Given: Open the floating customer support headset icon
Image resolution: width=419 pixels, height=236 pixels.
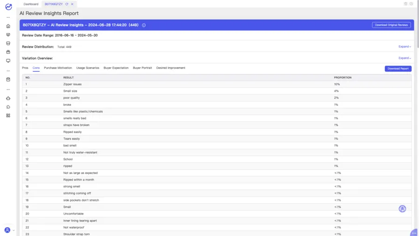Looking at the screenshot, I should (x=402, y=208).
